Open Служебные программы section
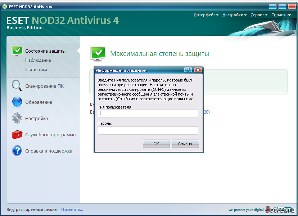The height and width of the screenshot is (216, 298). [x=51, y=135]
